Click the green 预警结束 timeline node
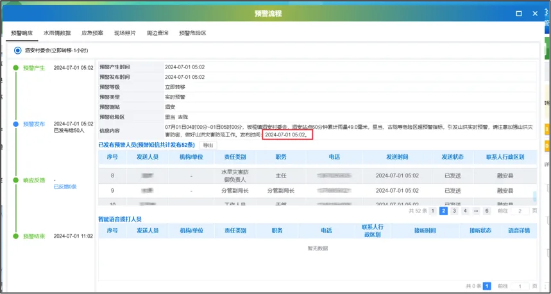551x294 pixels. point(16,236)
